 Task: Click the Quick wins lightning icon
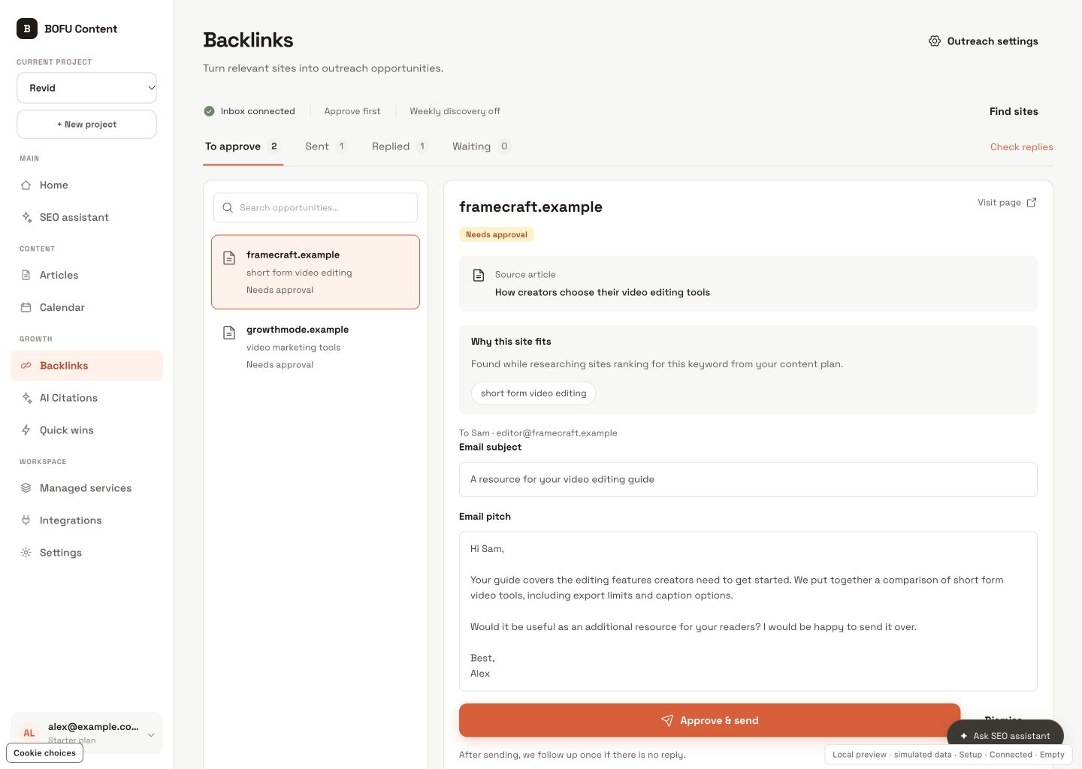pos(26,430)
